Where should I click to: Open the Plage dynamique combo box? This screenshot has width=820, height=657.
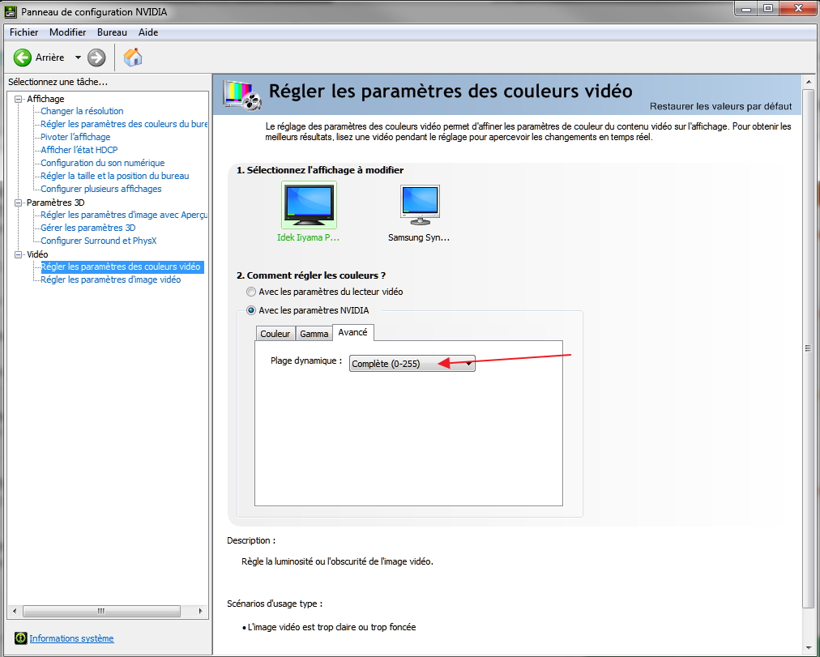[x=412, y=363]
